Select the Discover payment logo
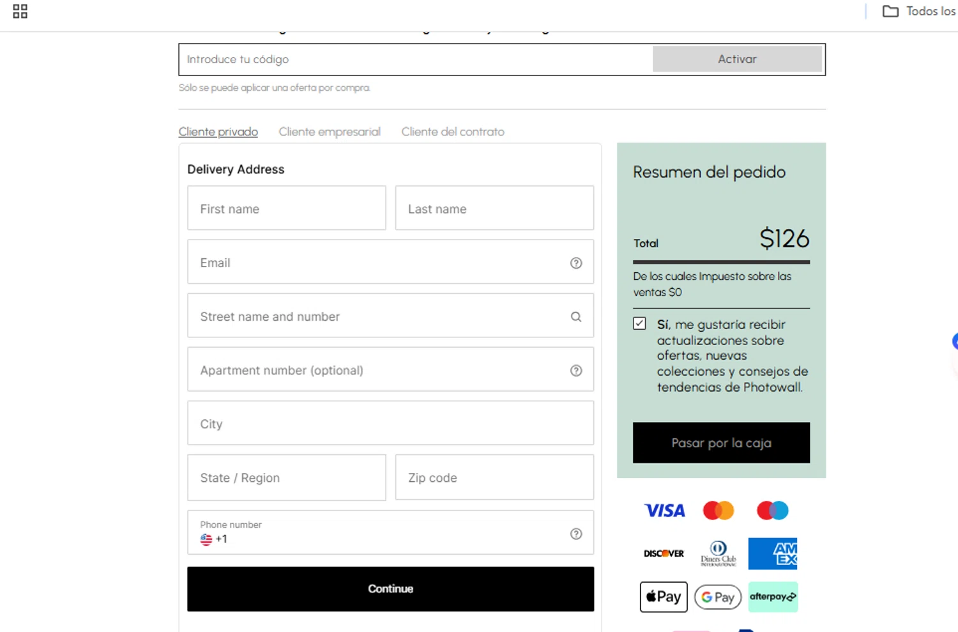This screenshot has width=958, height=632. coord(664,553)
